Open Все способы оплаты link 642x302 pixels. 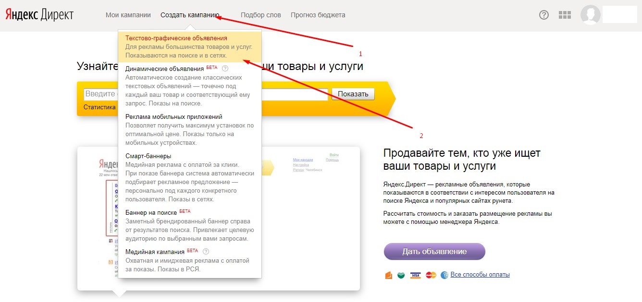click(x=480, y=275)
